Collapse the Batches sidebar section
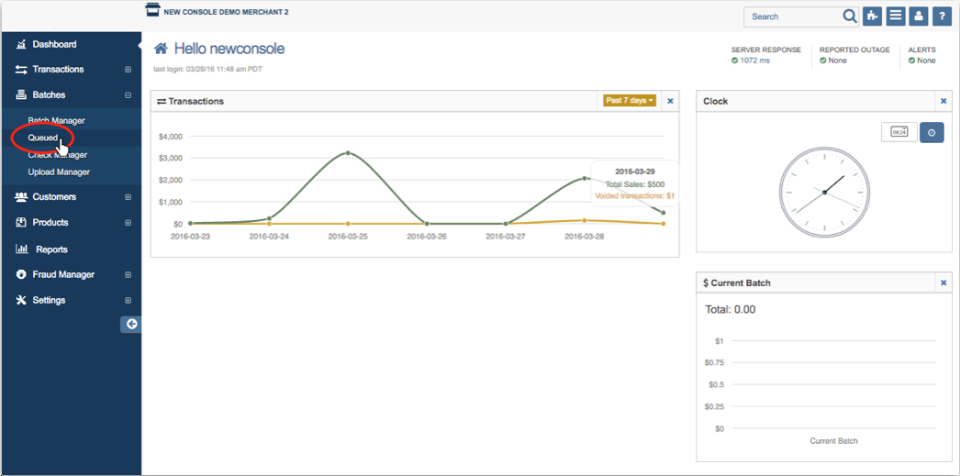The width and height of the screenshot is (960, 476). (x=128, y=95)
